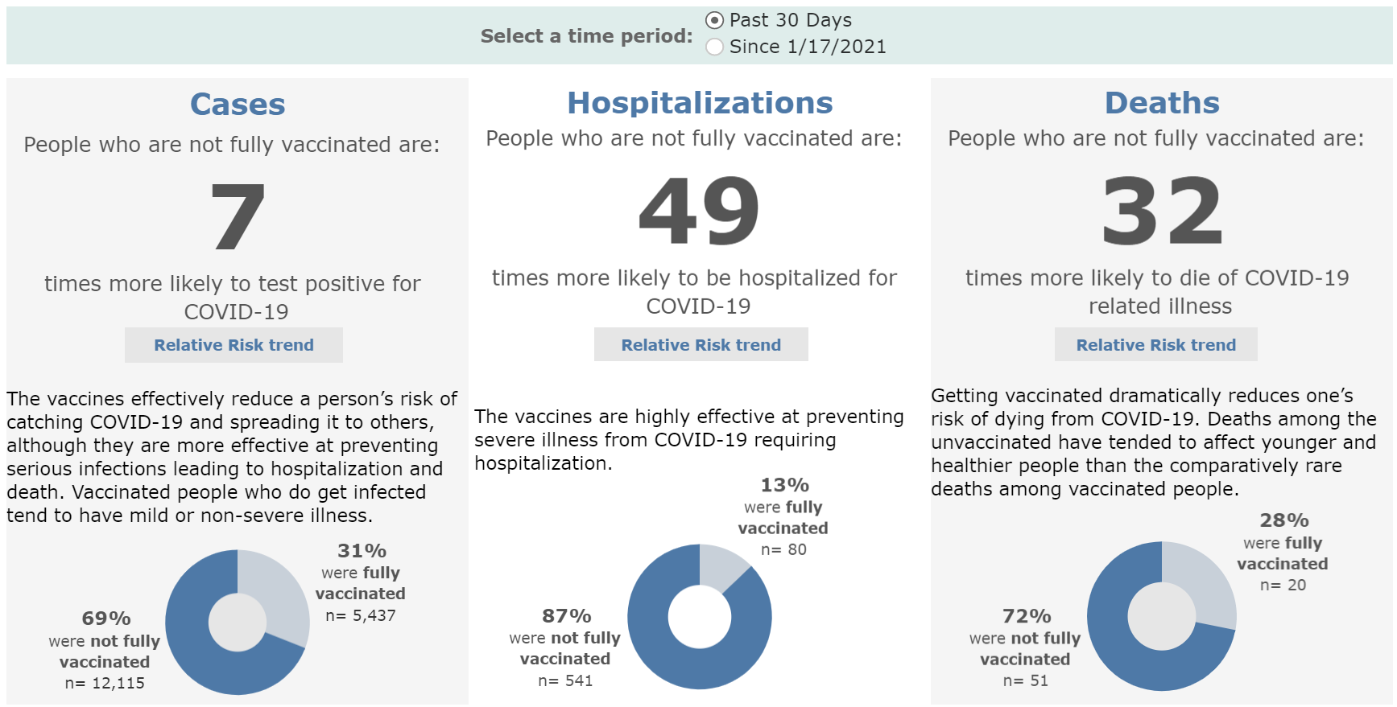Click the Cases heading
The image size is (1397, 707).
pyautogui.click(x=238, y=105)
